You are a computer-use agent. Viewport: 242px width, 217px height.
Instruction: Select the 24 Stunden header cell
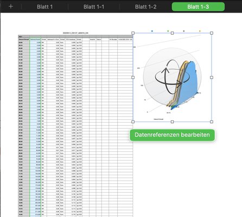tap(113, 39)
